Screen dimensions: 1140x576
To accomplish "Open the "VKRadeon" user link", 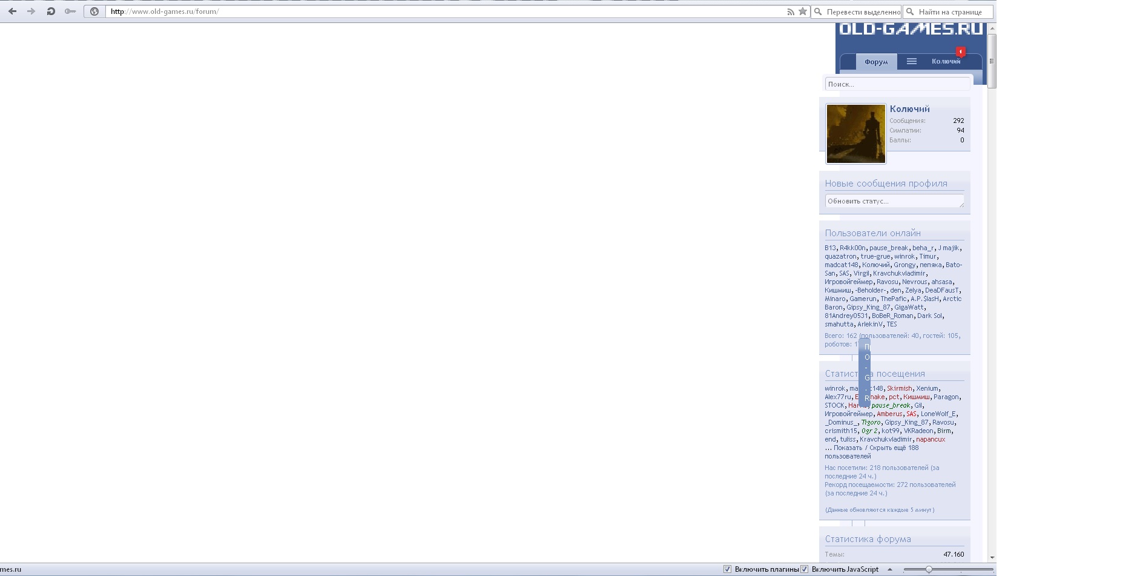I will click(x=918, y=431).
